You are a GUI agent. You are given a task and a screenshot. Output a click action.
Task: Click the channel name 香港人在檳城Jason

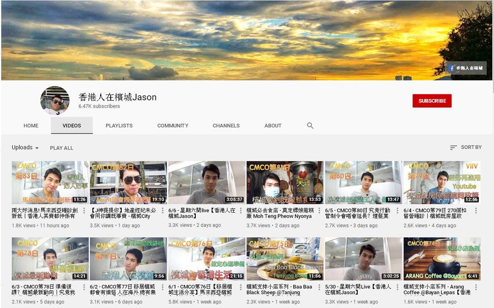[x=118, y=97]
